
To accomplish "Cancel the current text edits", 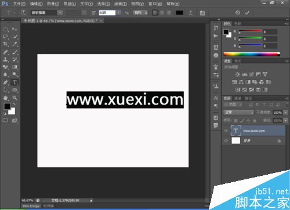I will tap(238, 13).
